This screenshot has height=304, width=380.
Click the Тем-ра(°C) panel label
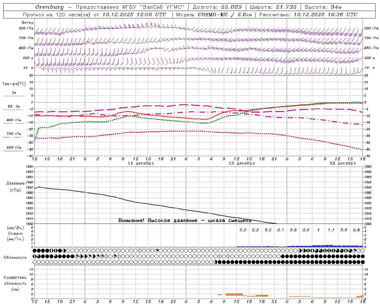tap(14, 84)
